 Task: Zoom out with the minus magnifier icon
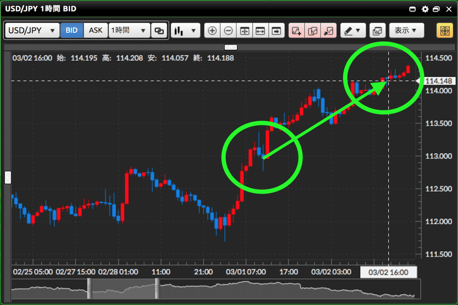point(228,30)
